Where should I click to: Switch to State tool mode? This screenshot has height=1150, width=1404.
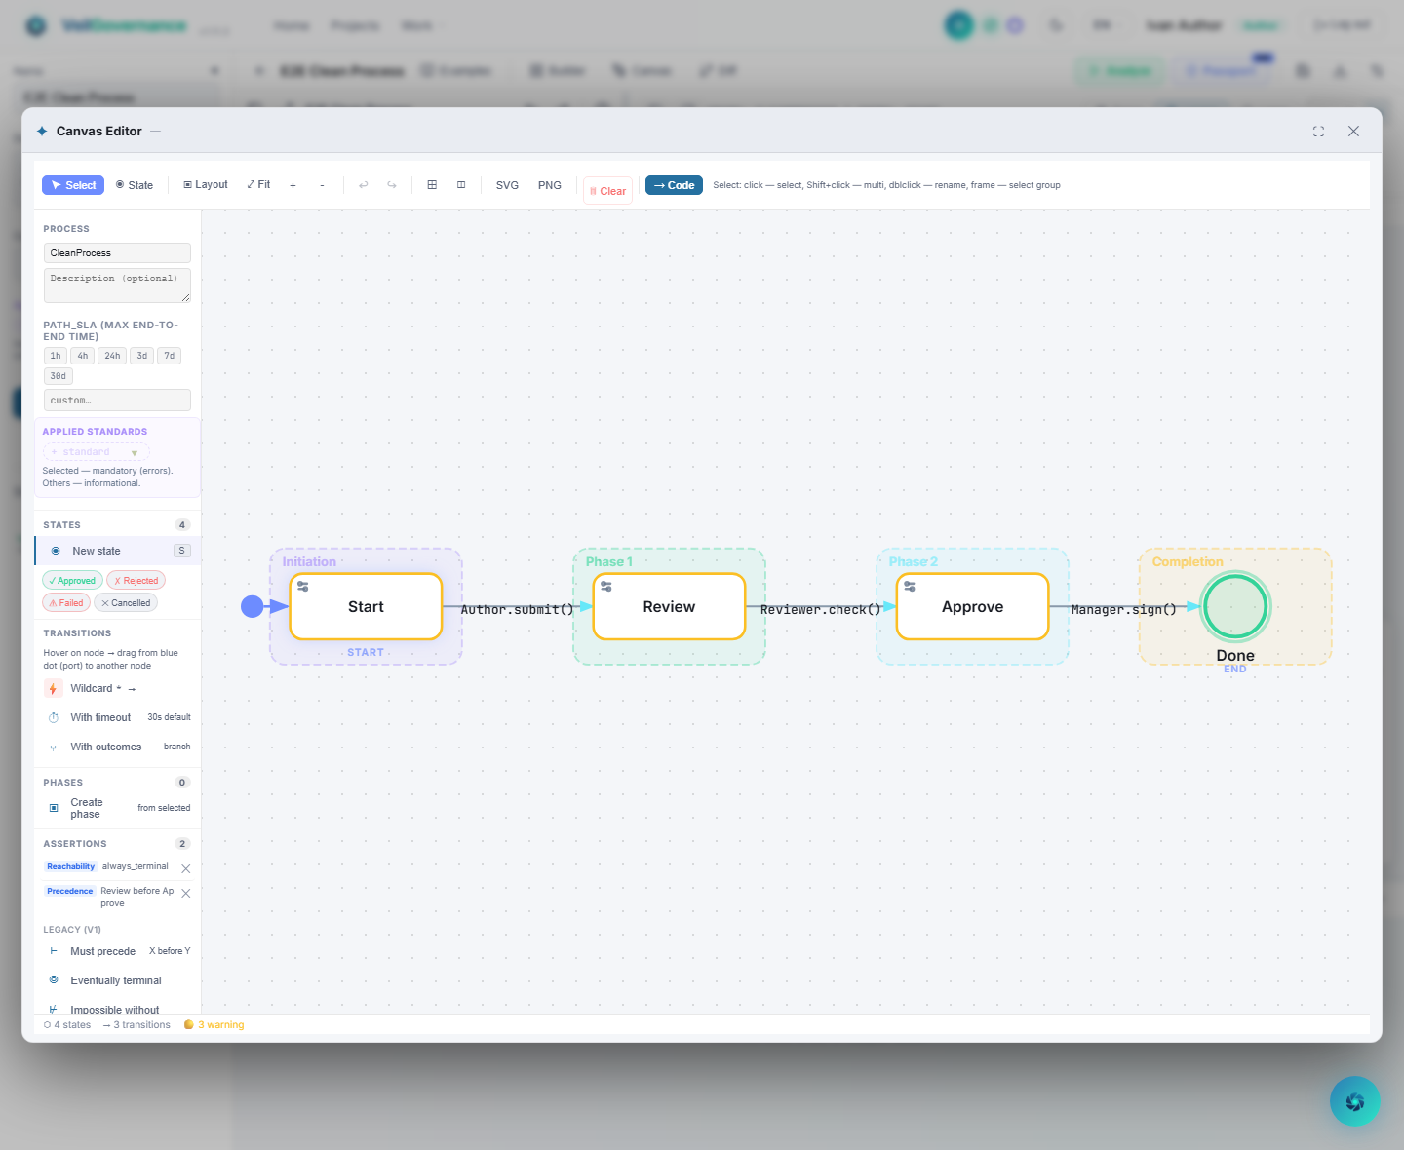point(135,185)
